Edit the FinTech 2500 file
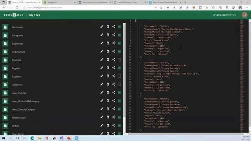This screenshot has height=141, width=251. pos(102,117)
